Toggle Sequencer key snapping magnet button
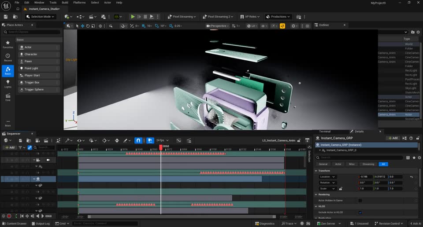 pos(138,140)
